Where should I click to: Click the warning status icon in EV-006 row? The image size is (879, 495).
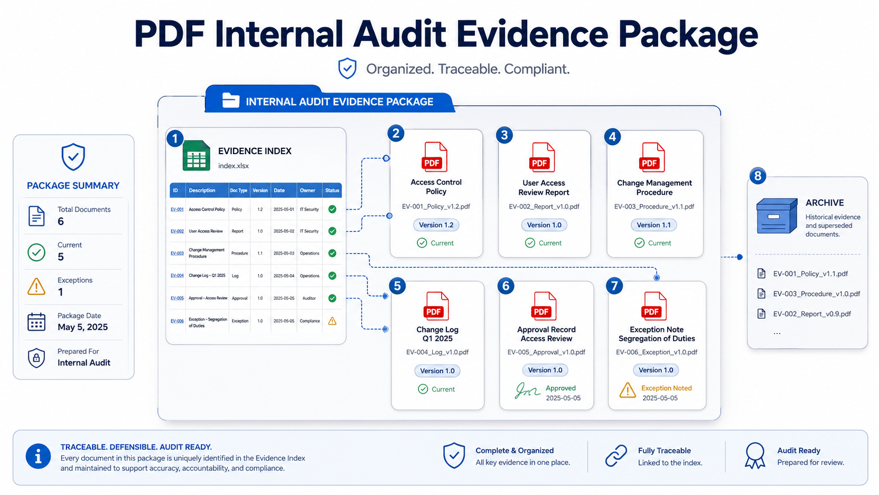point(332,320)
